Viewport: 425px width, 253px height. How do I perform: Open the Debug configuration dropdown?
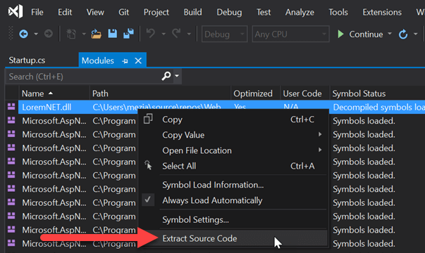(x=224, y=34)
